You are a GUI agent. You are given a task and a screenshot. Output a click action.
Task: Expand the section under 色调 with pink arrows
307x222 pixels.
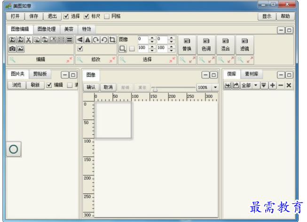pyautogui.click(x=211, y=60)
